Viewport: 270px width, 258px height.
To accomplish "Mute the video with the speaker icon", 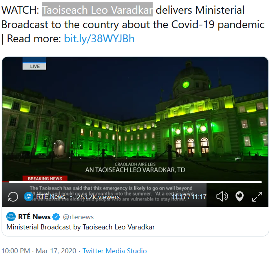I will pyautogui.click(x=222, y=196).
